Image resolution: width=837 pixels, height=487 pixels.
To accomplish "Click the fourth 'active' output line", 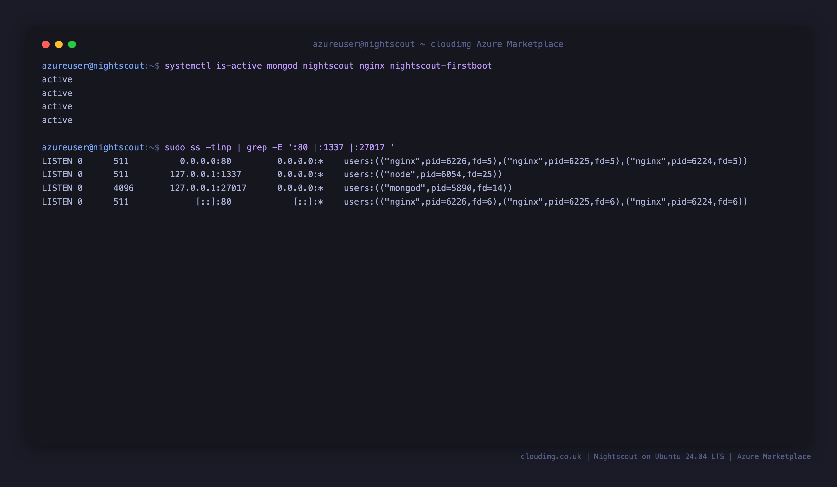I will tap(57, 120).
